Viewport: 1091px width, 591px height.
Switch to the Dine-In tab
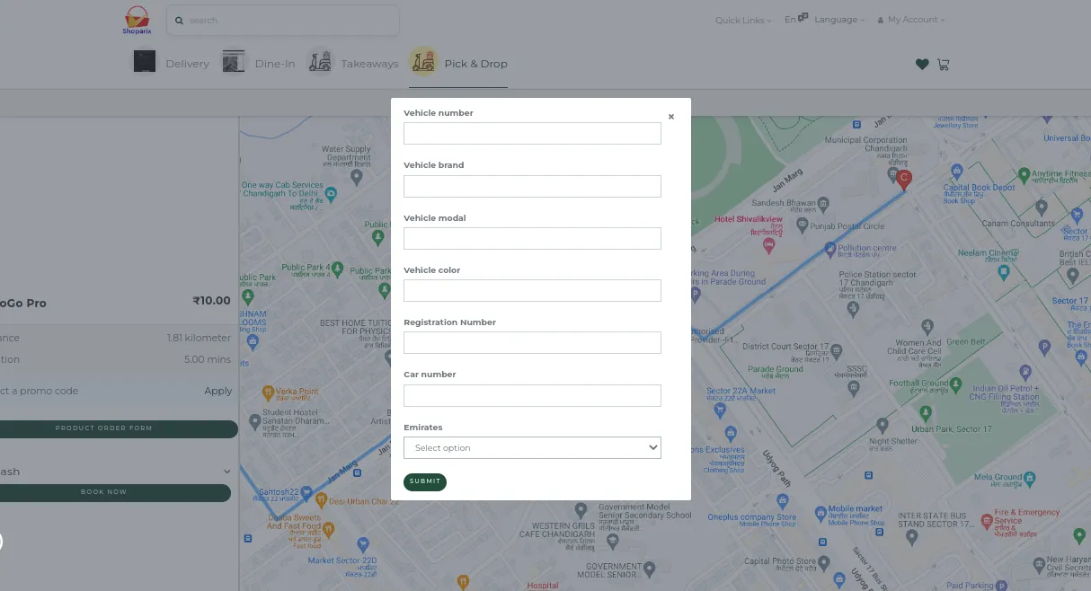tap(274, 64)
